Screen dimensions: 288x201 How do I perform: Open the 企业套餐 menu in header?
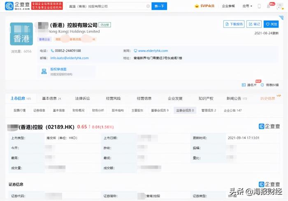click(228, 7)
